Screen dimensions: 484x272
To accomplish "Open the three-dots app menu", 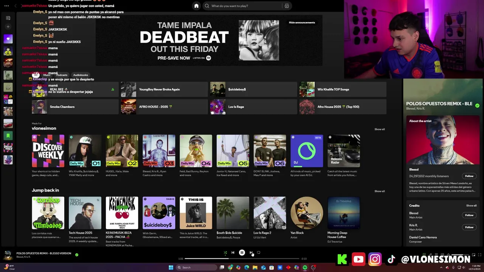I will tap(6, 6).
